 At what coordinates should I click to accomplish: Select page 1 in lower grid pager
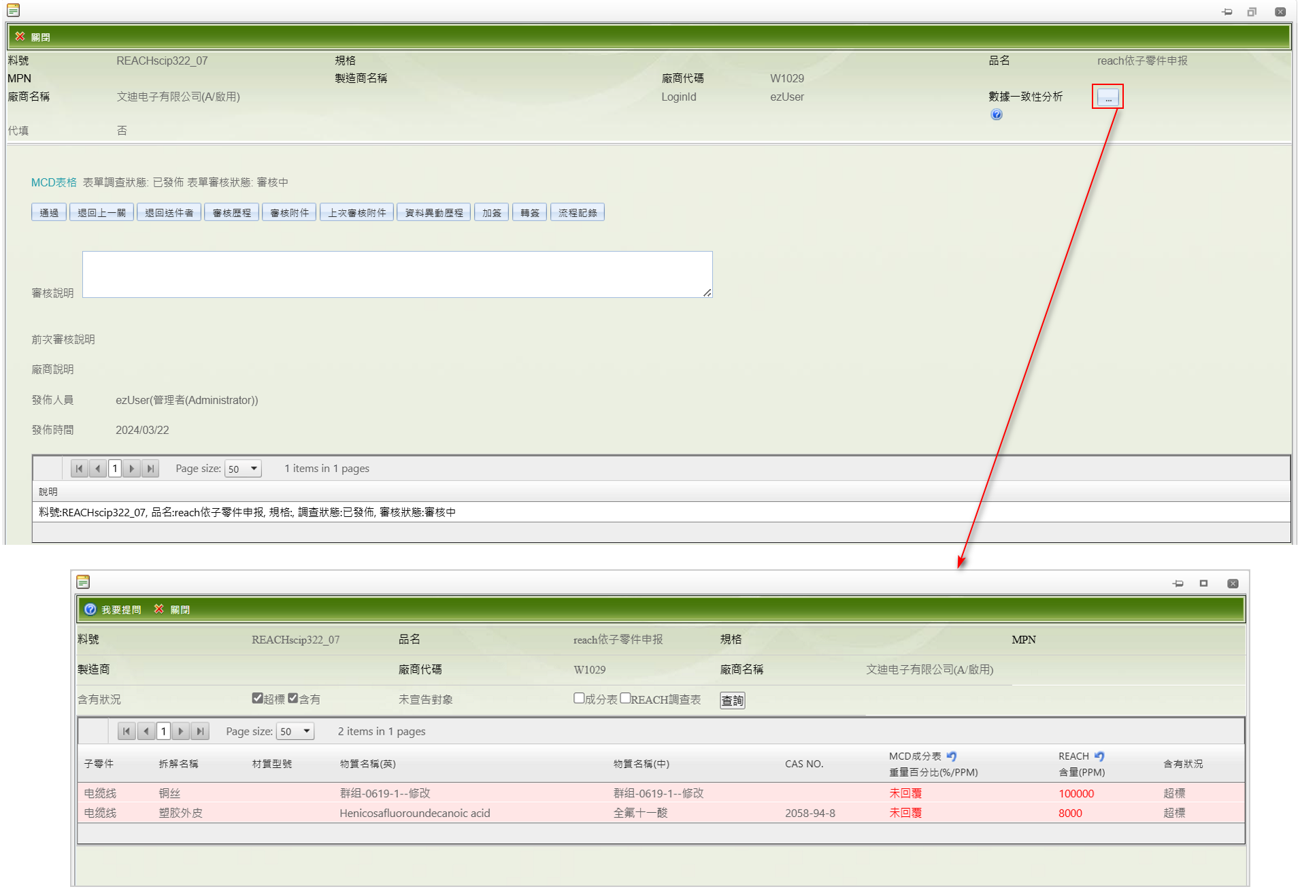tap(163, 732)
